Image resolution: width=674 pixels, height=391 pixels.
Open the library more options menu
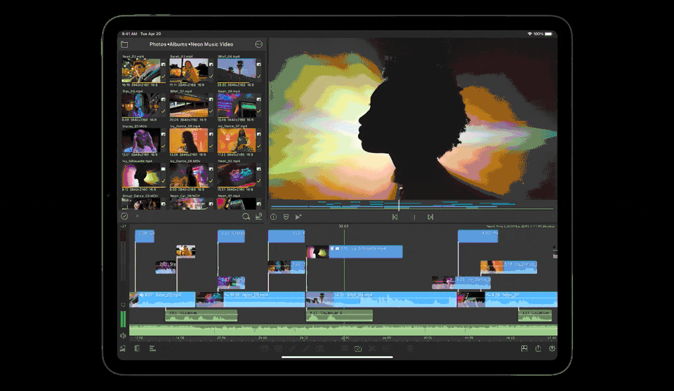[258, 44]
